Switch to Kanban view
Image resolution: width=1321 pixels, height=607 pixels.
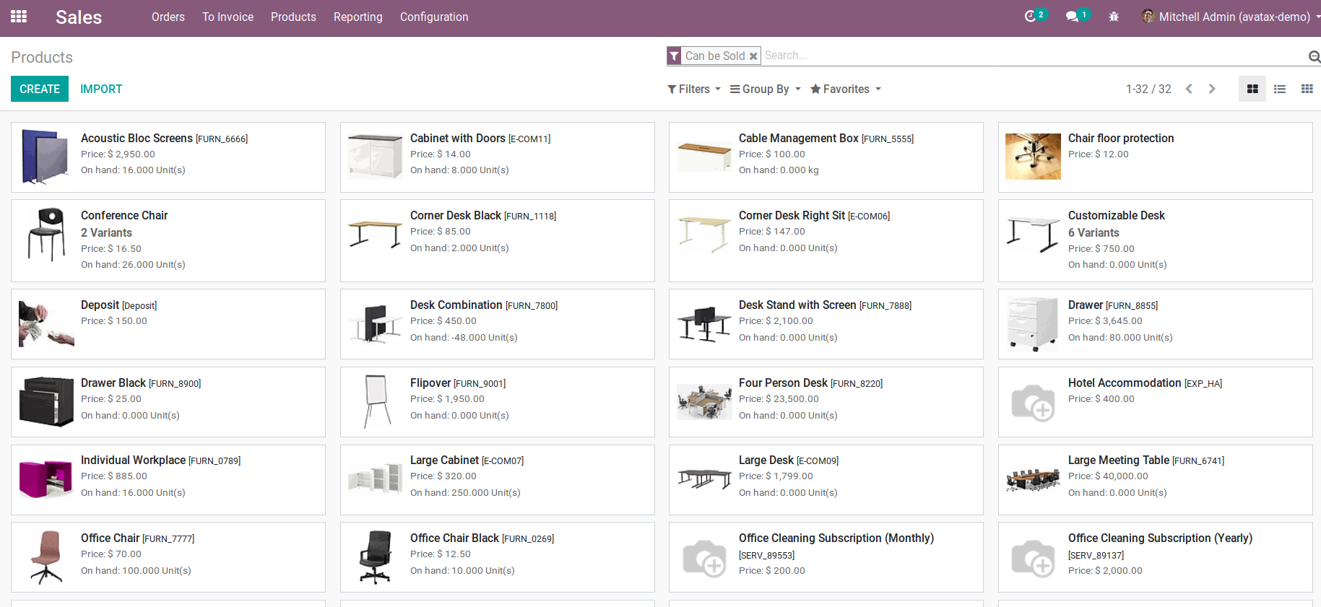(1252, 89)
